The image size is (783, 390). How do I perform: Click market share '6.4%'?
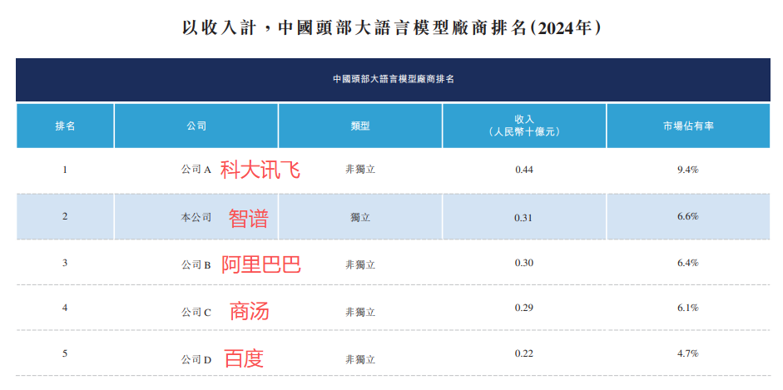(688, 262)
